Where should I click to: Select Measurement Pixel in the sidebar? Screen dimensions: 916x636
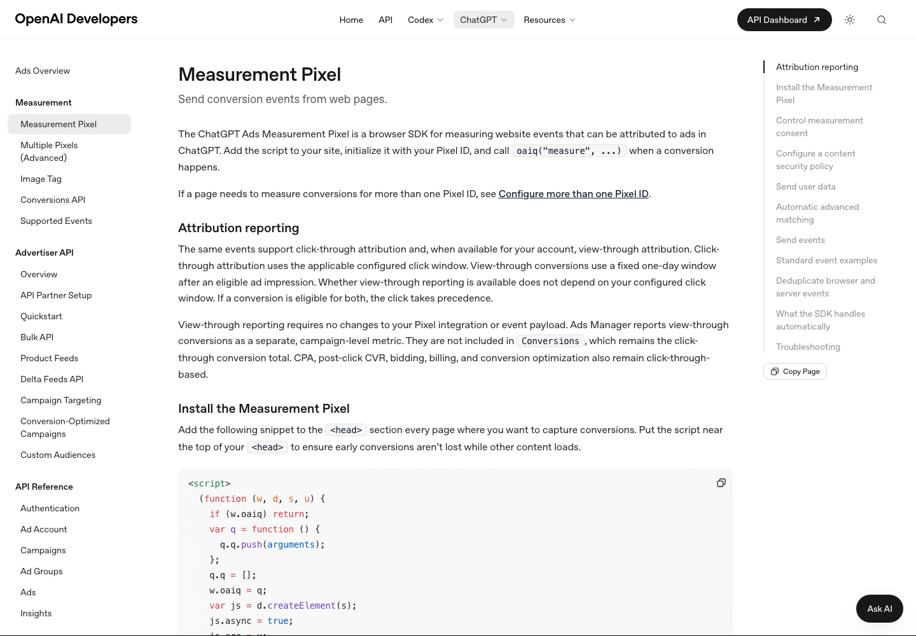click(x=69, y=124)
